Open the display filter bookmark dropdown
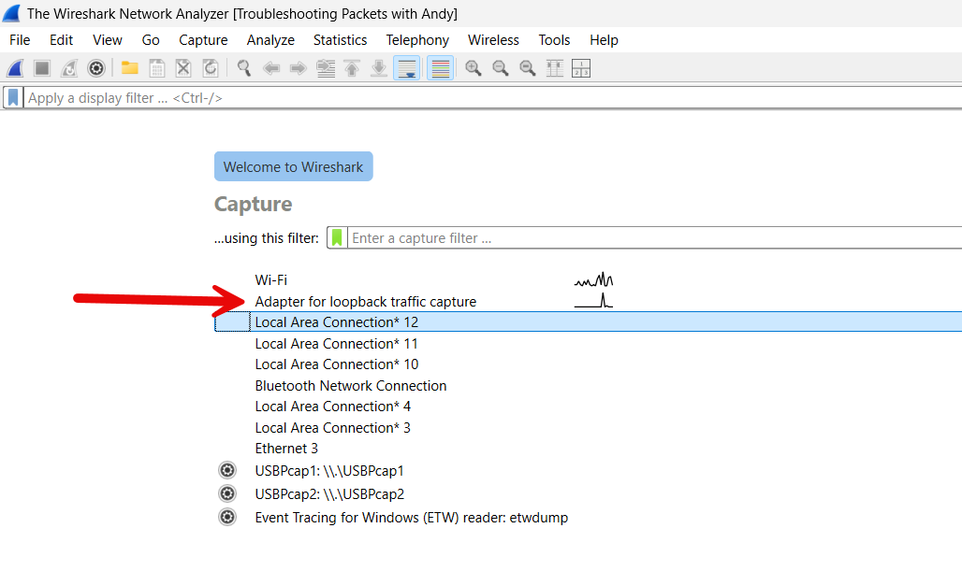 (x=12, y=97)
